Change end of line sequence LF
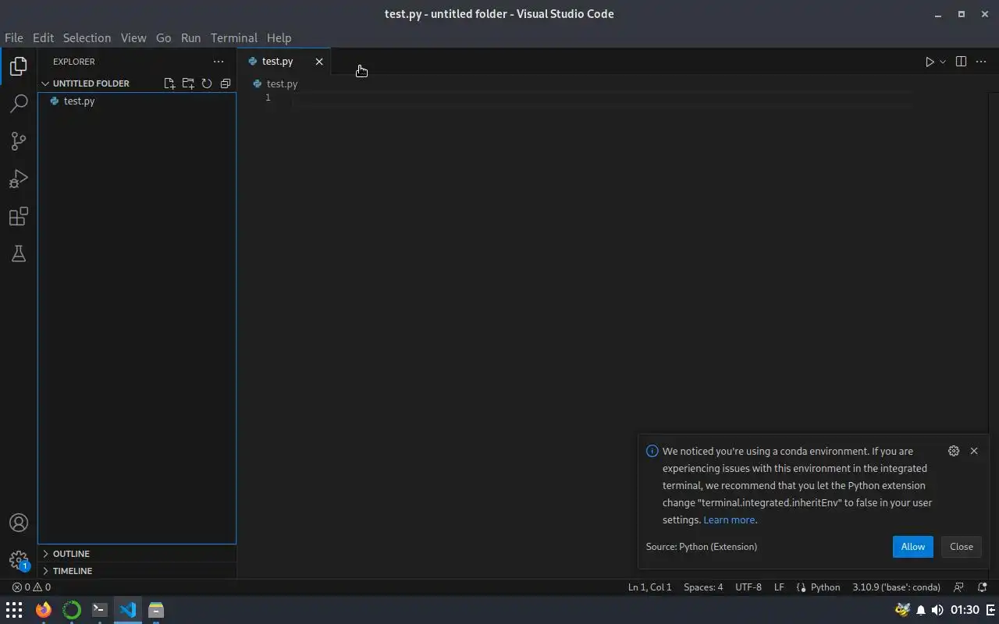Image resolution: width=999 pixels, height=624 pixels. (x=779, y=587)
